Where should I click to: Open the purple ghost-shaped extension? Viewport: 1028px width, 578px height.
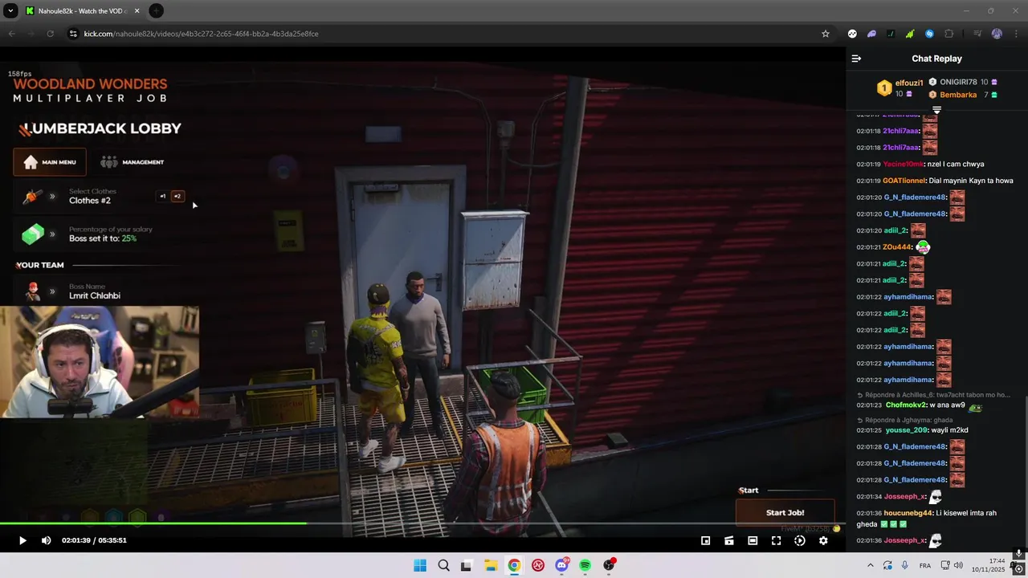(x=871, y=34)
